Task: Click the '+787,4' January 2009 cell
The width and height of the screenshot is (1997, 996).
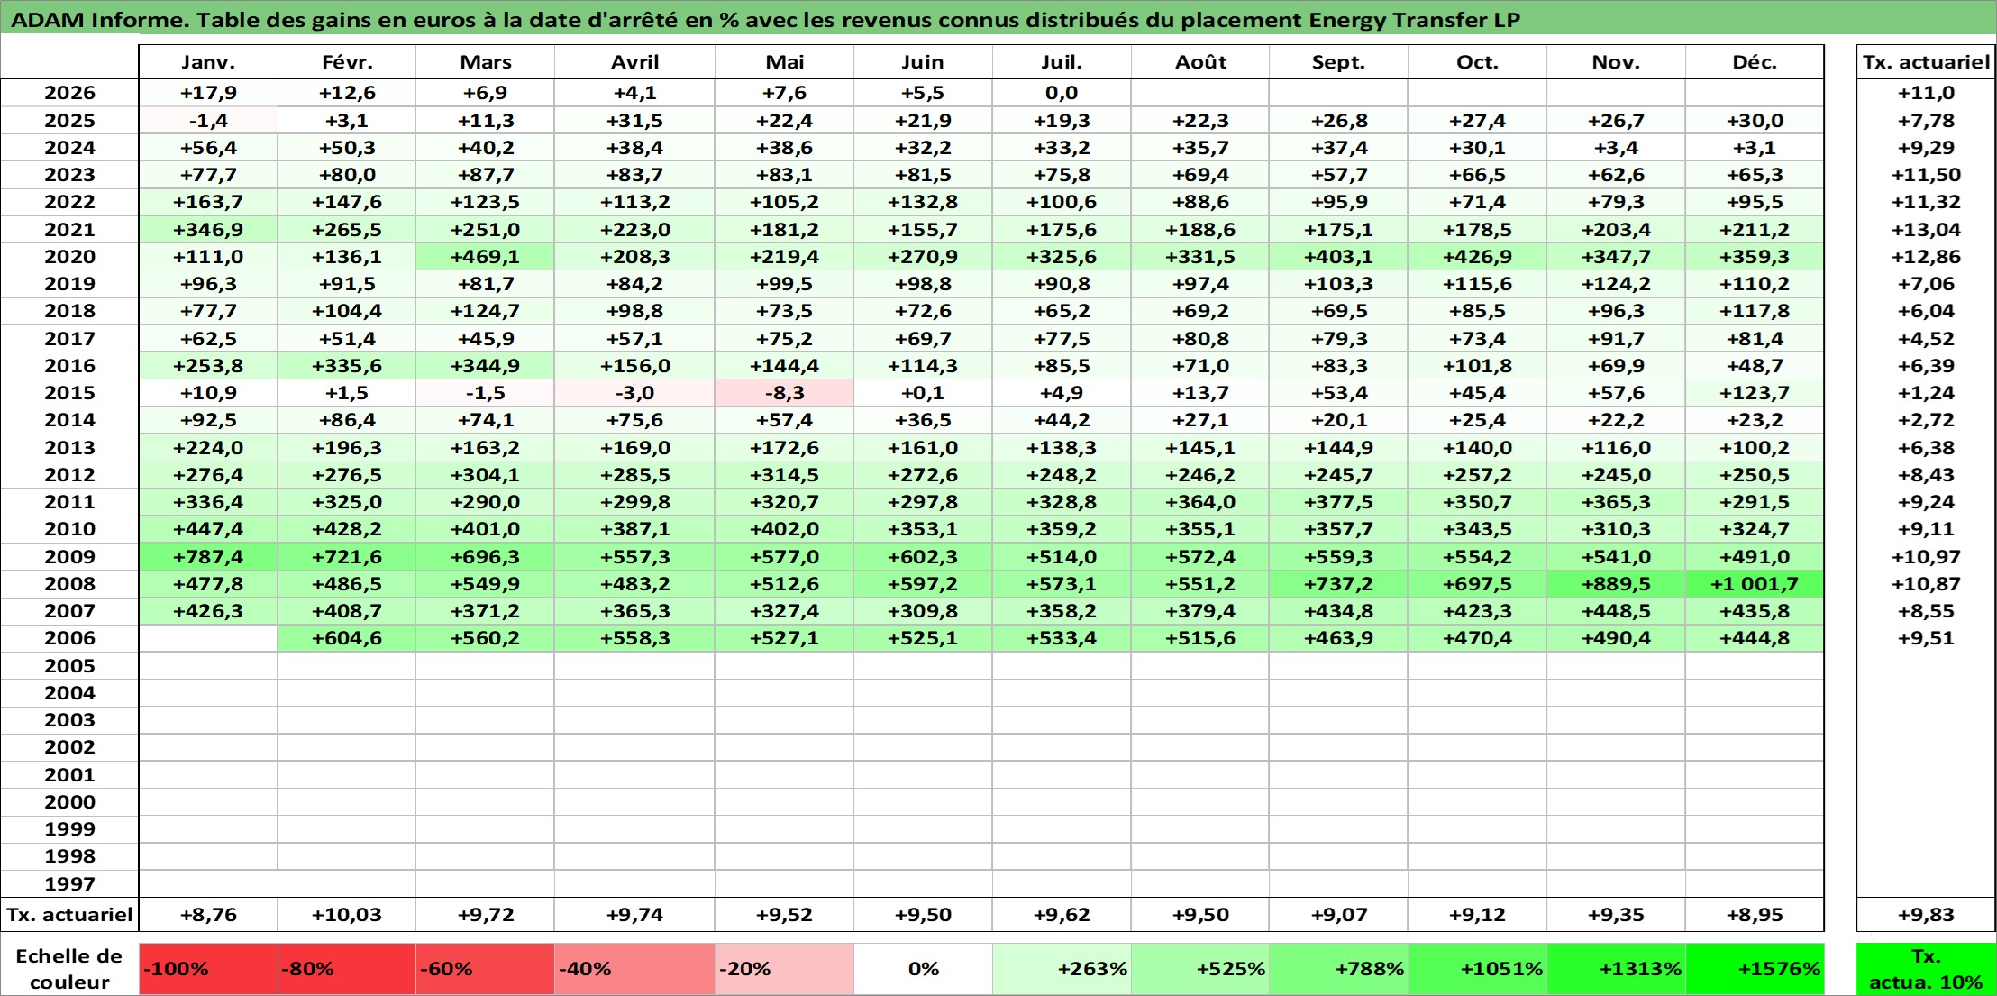Action: pos(208,557)
